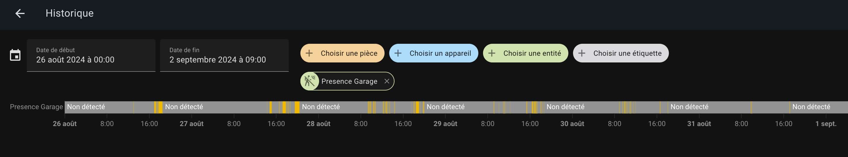Click the plus icon on Choisir une pièce
This screenshot has height=157, width=848.
[309, 53]
